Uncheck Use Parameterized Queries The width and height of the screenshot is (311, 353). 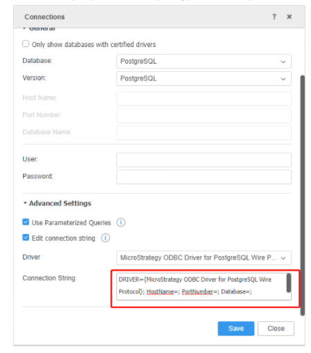coord(26,222)
